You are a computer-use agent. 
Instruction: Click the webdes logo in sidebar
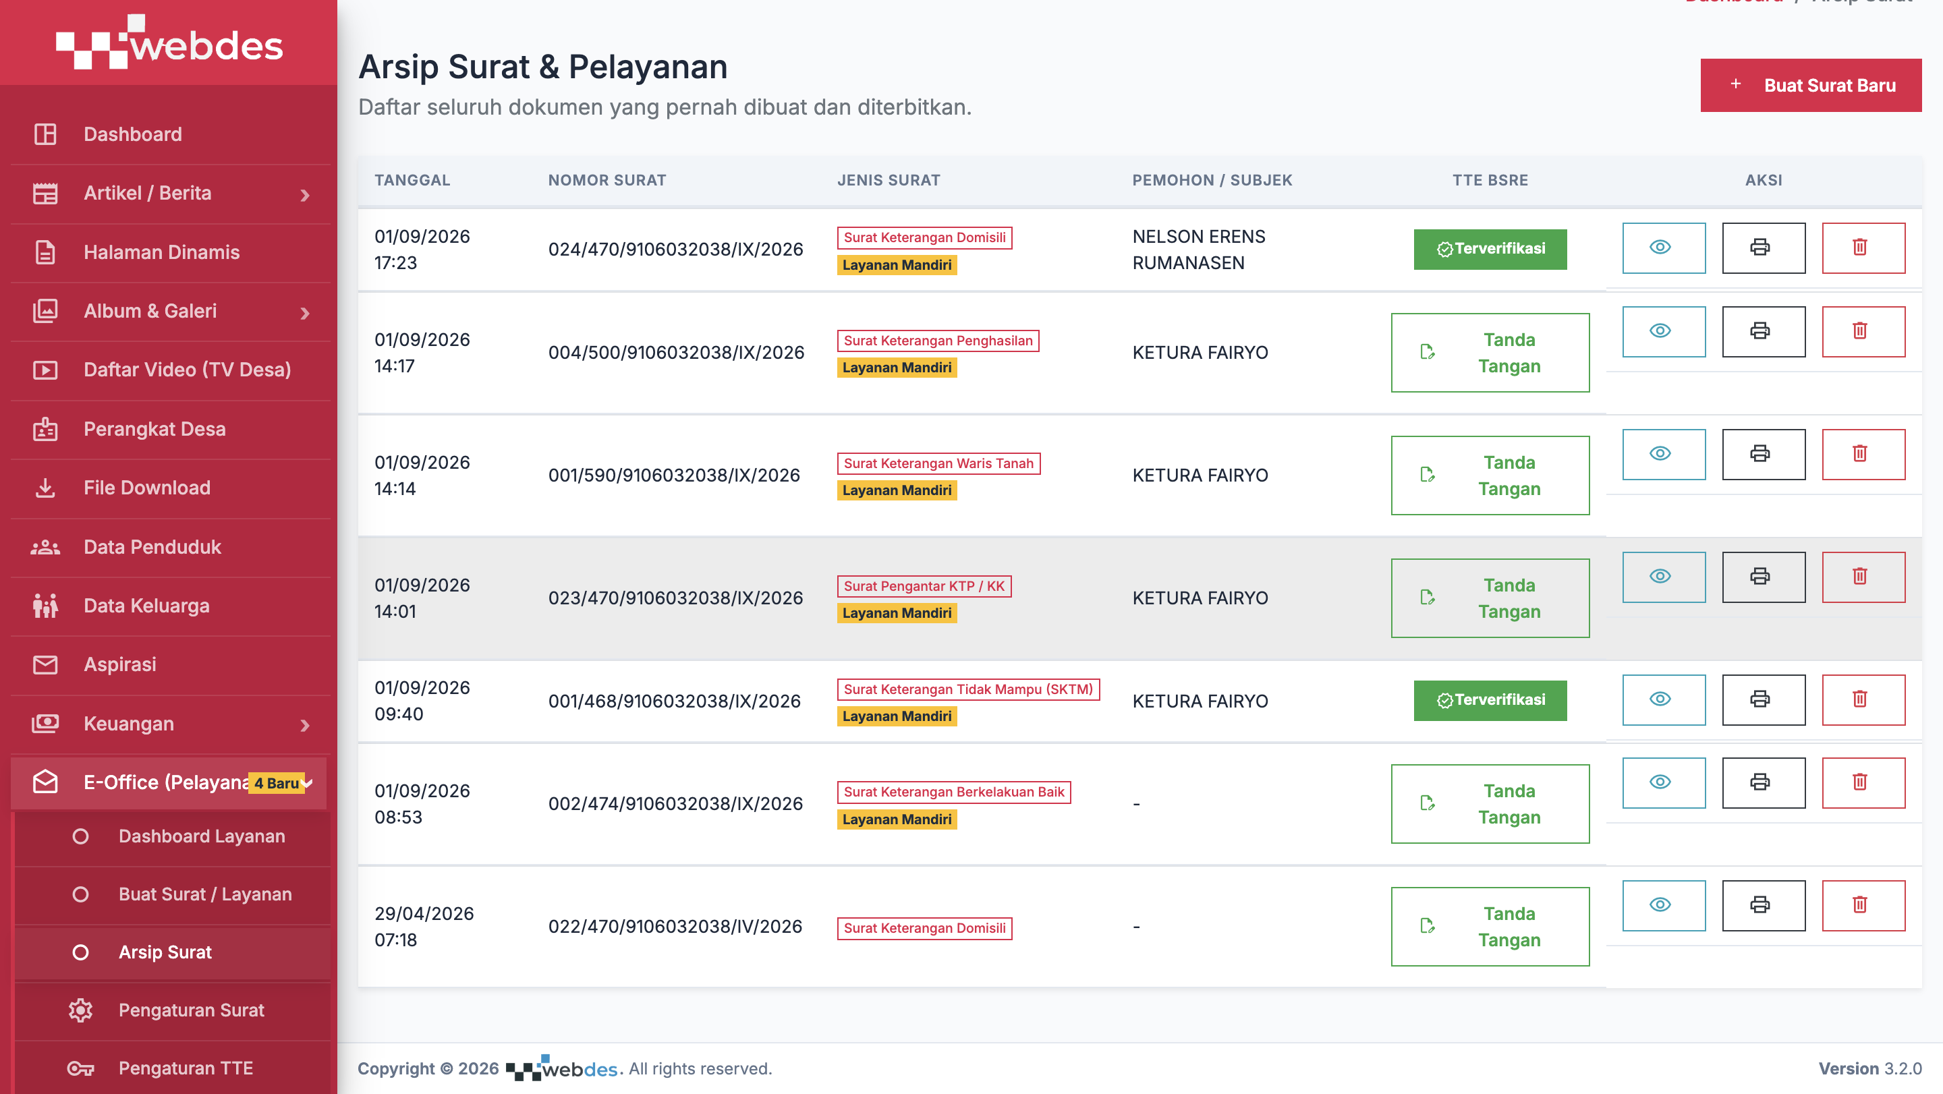pyautogui.click(x=169, y=42)
